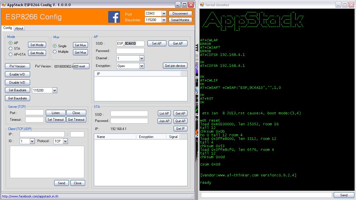Screen dimensions: 356x200
Task: Open Serial Monitor via header button
Action: tap(180, 20)
